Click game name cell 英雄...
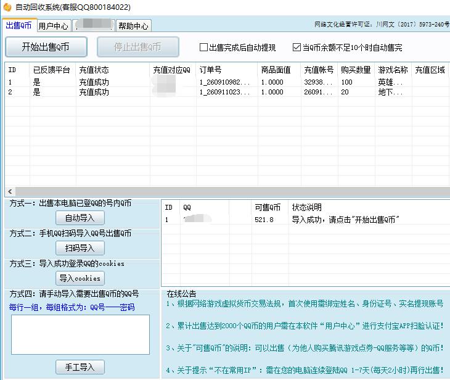The width and height of the screenshot is (450, 380). coord(390,82)
